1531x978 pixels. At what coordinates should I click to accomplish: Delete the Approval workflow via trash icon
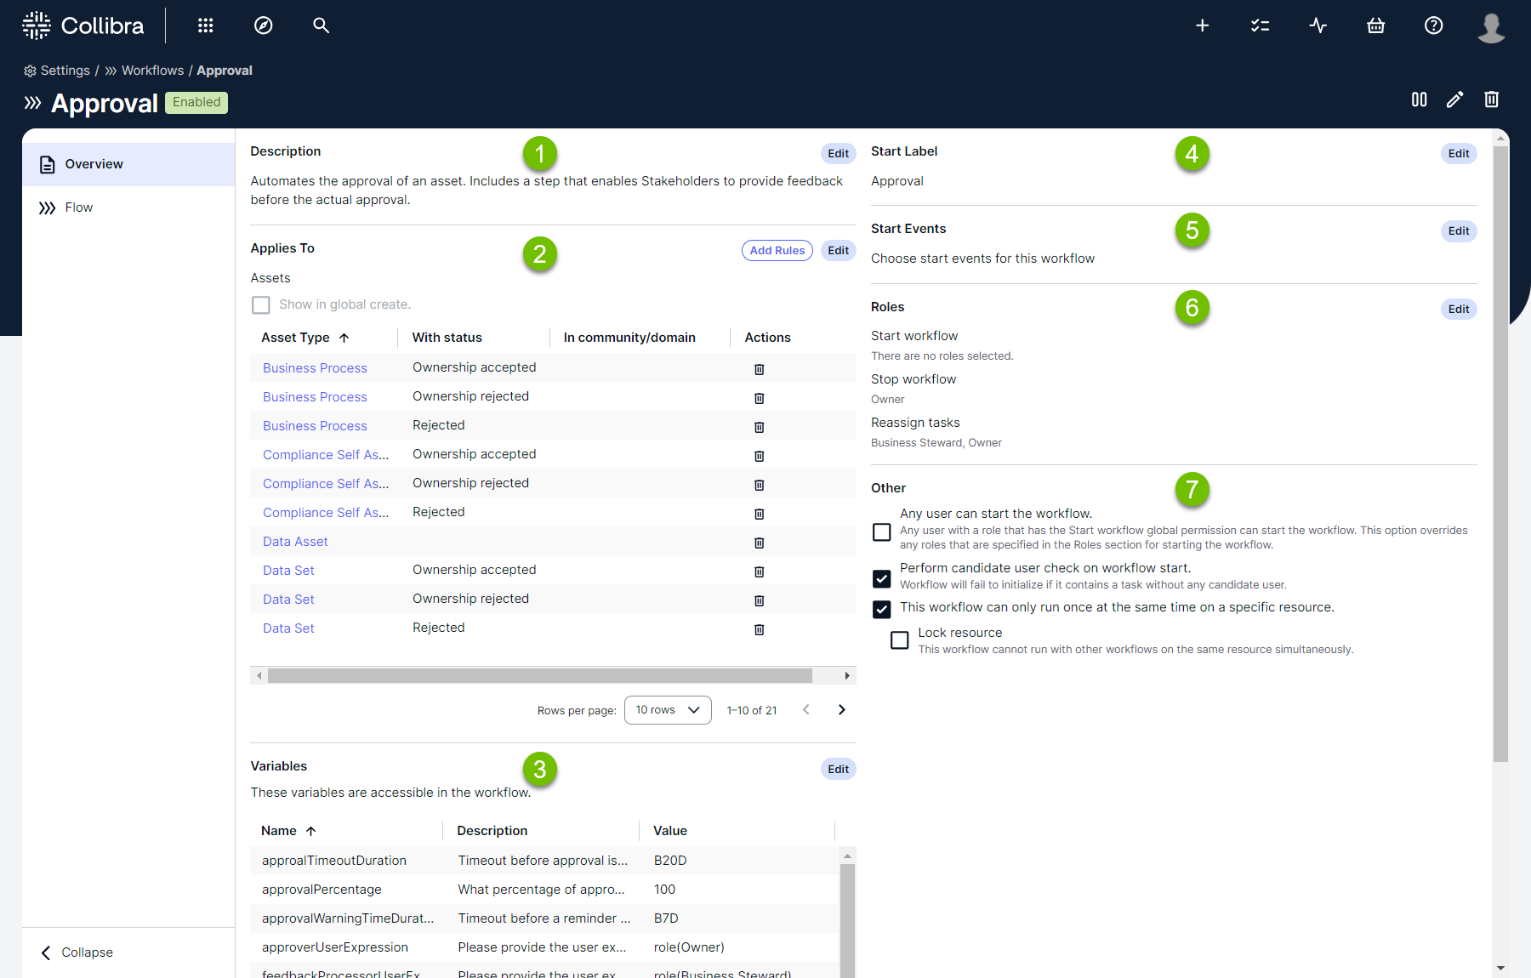pyautogui.click(x=1491, y=100)
